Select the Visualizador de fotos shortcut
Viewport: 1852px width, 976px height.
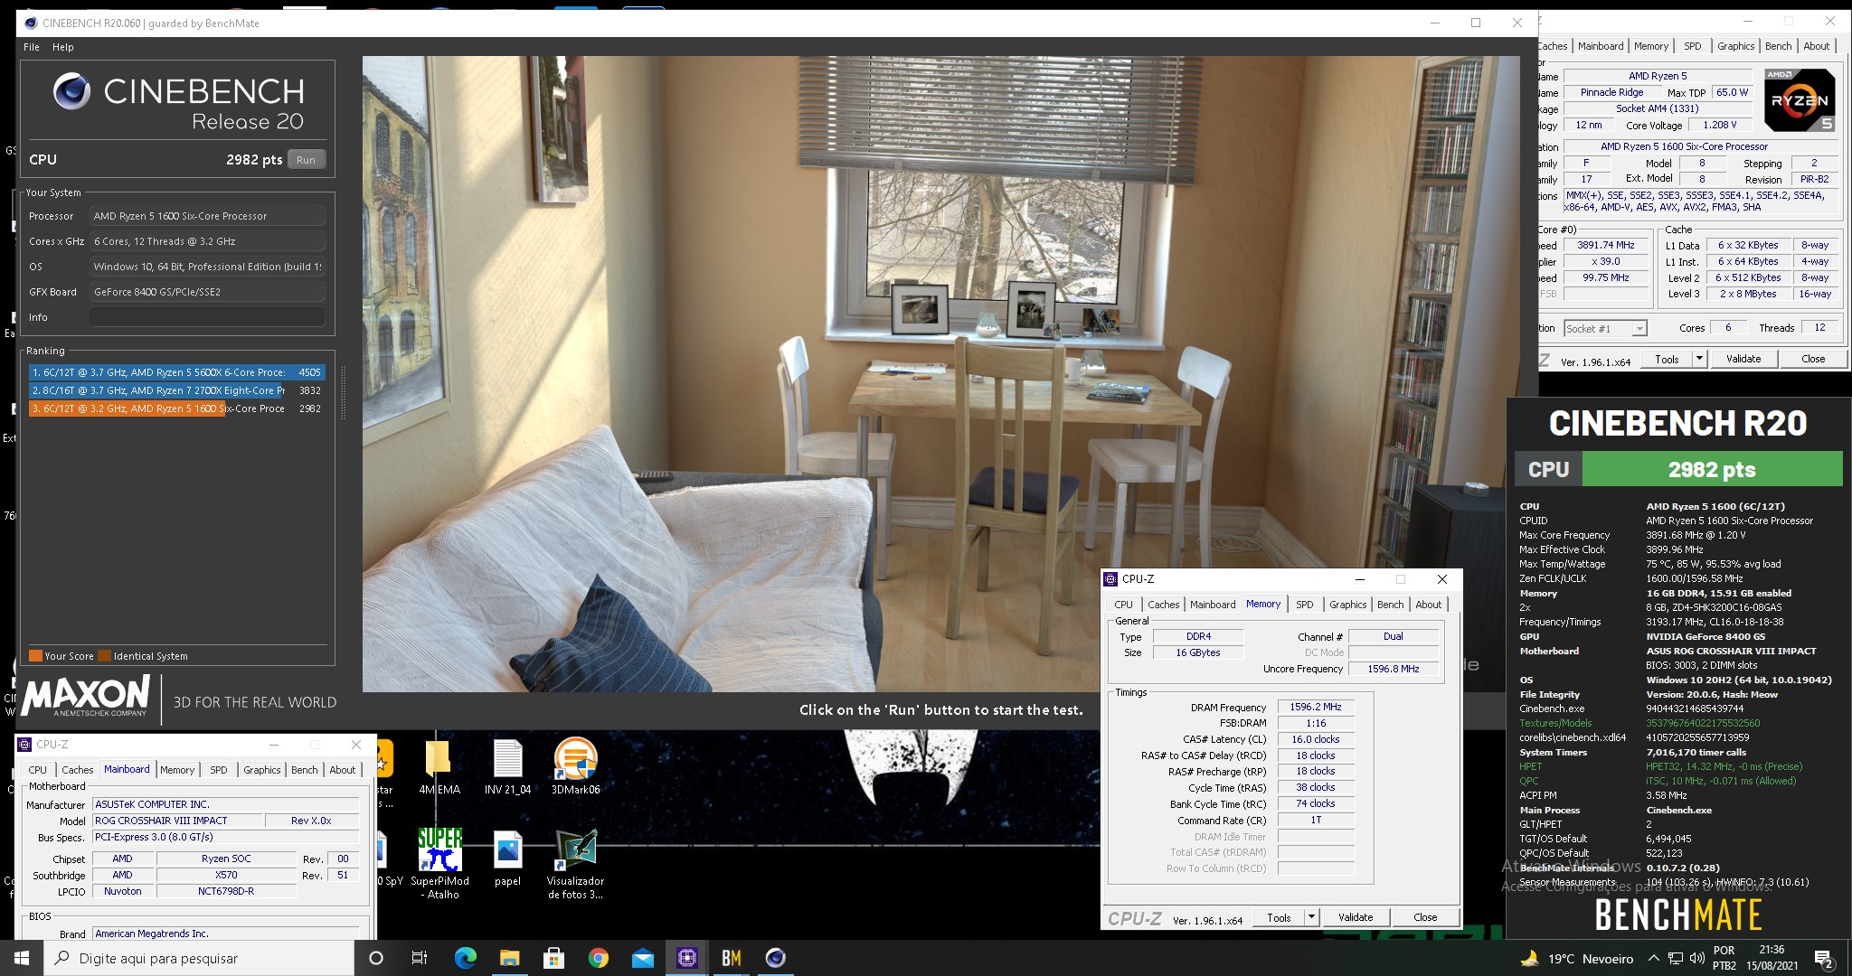(575, 863)
